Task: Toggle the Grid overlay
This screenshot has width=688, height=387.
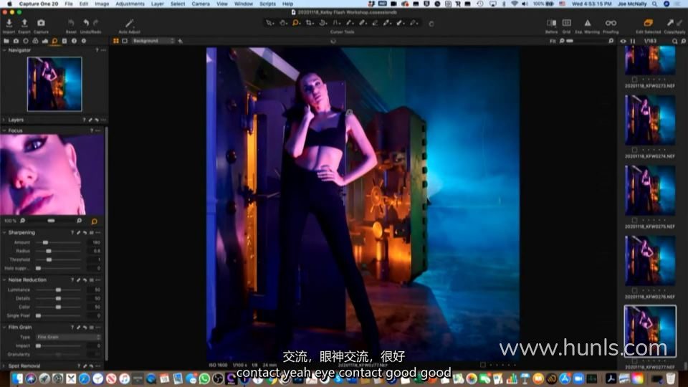Action: coord(566,23)
